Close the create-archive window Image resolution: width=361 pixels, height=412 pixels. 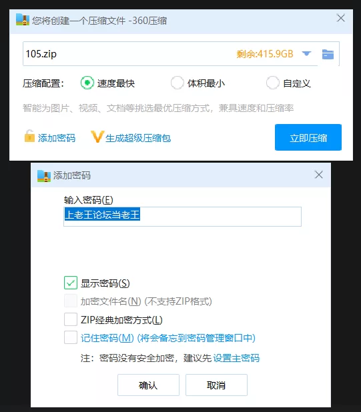coord(341,18)
